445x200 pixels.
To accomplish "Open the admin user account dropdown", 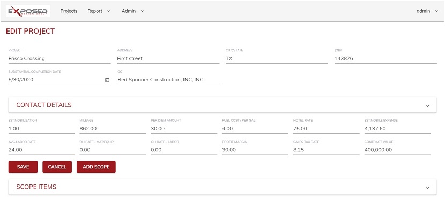I will (x=427, y=11).
